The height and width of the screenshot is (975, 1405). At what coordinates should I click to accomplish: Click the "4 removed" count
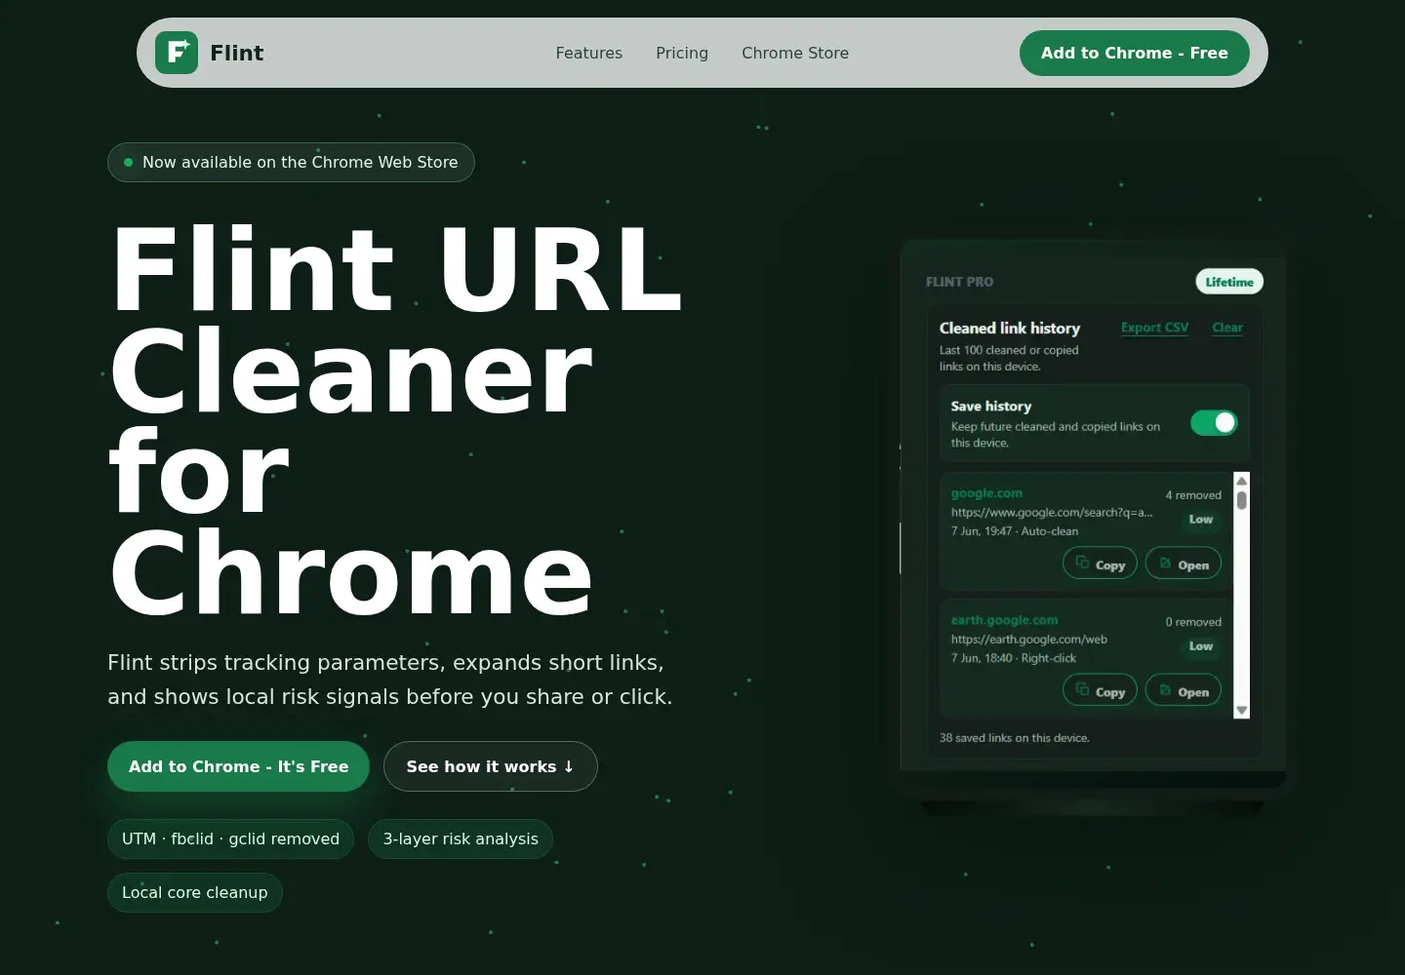1193,495
